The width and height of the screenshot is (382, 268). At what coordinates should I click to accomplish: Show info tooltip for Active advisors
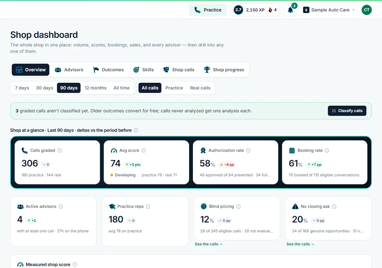(61, 207)
